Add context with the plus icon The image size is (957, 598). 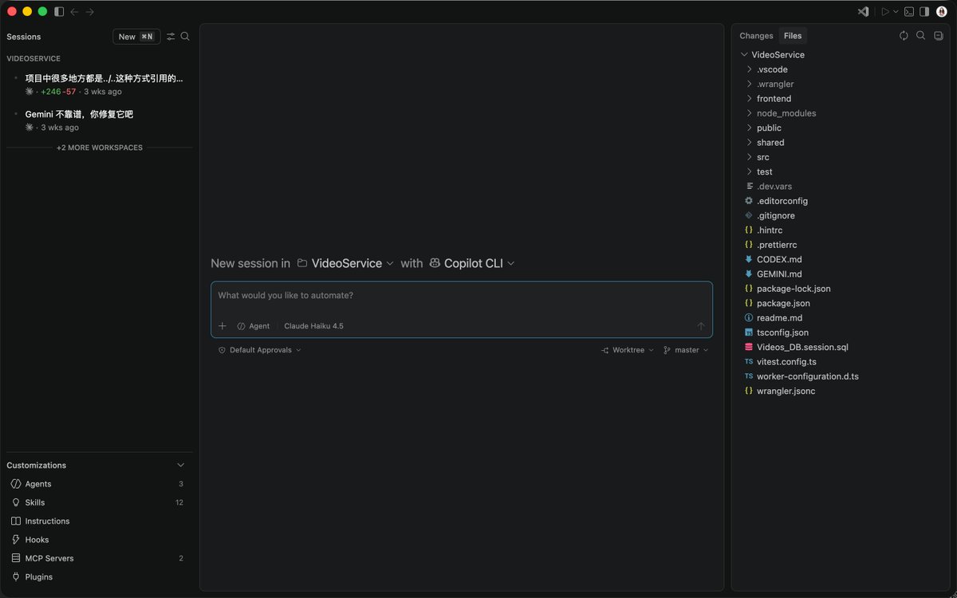[223, 326]
